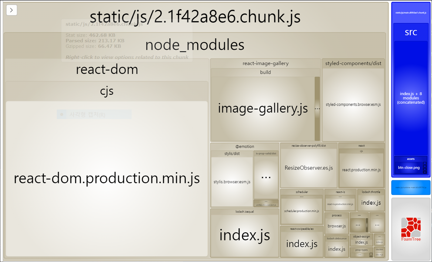Select the react-swipeable/es group header
The image size is (432, 262).
(302, 229)
